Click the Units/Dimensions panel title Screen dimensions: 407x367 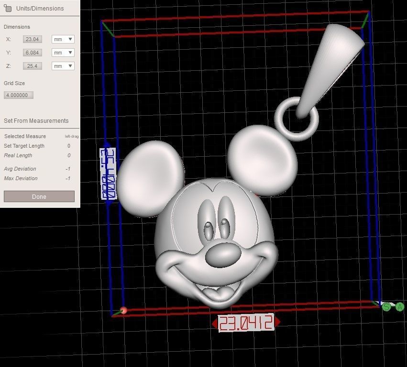click(x=40, y=8)
